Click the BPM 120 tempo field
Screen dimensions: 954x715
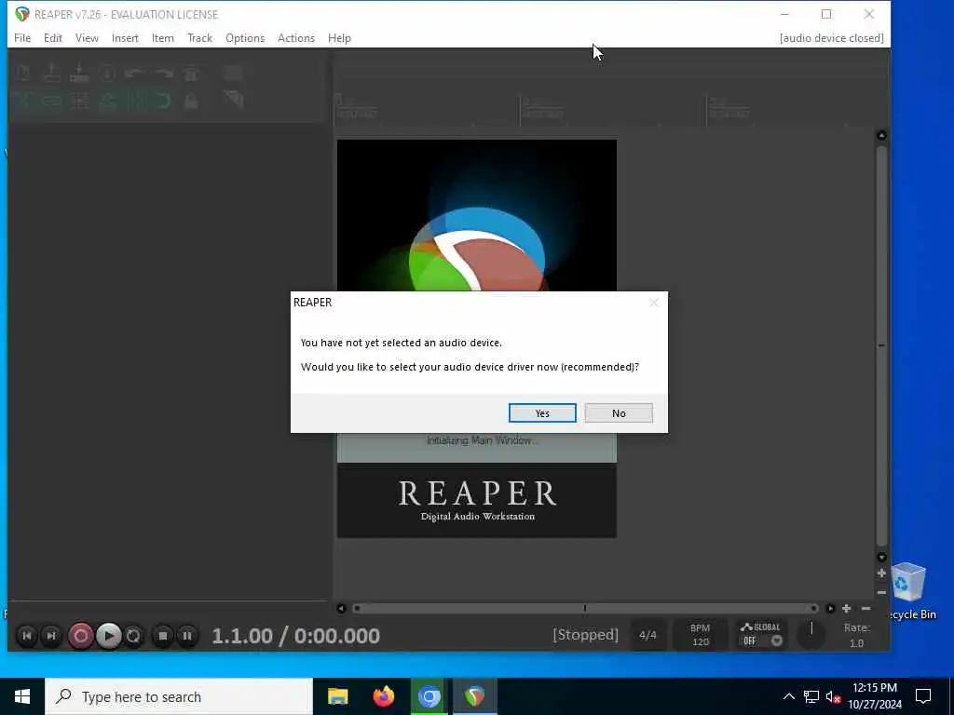tap(701, 635)
